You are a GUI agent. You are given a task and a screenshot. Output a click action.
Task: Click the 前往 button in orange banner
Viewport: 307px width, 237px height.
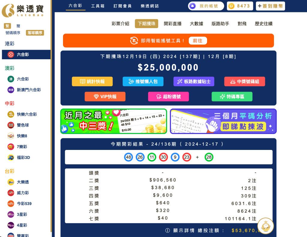click(197, 41)
